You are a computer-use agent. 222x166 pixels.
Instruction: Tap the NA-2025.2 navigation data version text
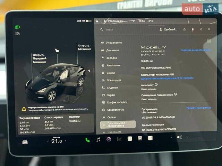coord(159,129)
